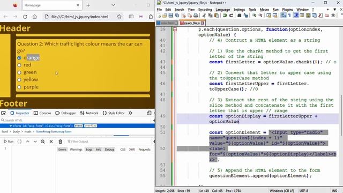Save the current file in Notepad++
Image resolution: width=343 pixels, height=193 pixels.
tap(171, 16)
